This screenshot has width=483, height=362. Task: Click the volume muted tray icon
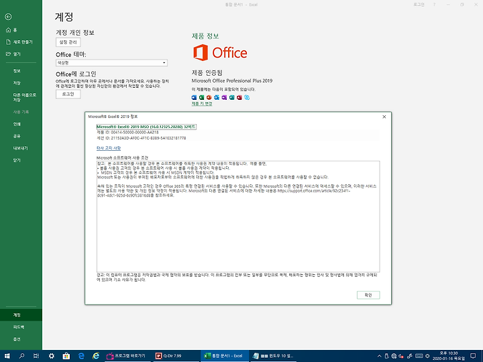[x=401, y=356]
